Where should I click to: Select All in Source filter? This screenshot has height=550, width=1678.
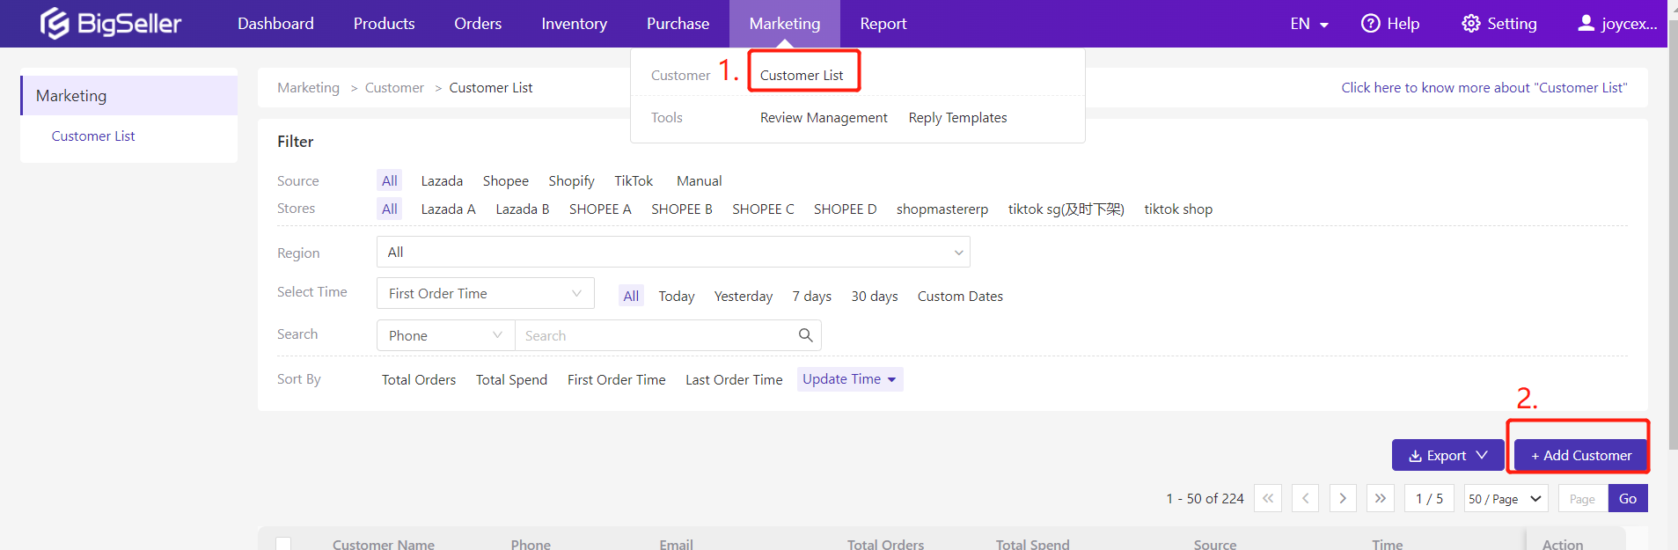tap(390, 181)
